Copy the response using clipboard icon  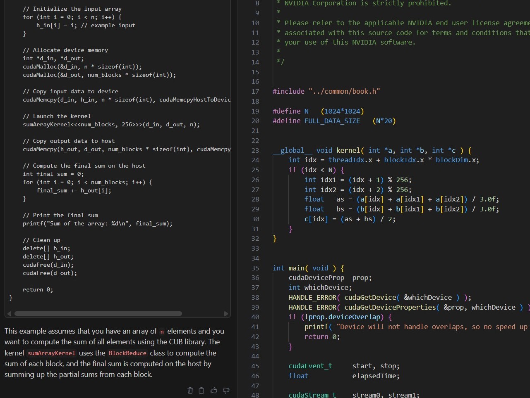[x=201, y=391]
